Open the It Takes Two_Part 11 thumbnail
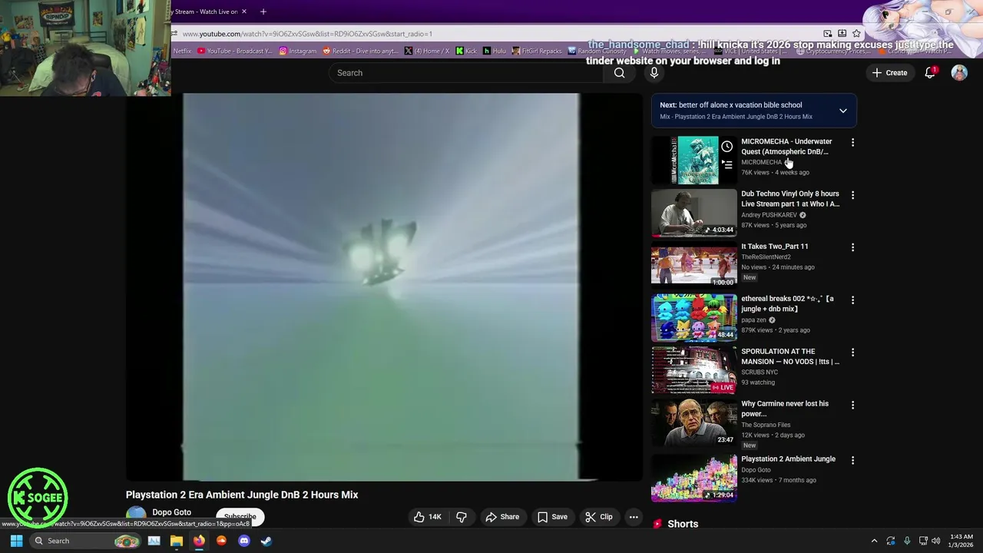 pyautogui.click(x=694, y=265)
